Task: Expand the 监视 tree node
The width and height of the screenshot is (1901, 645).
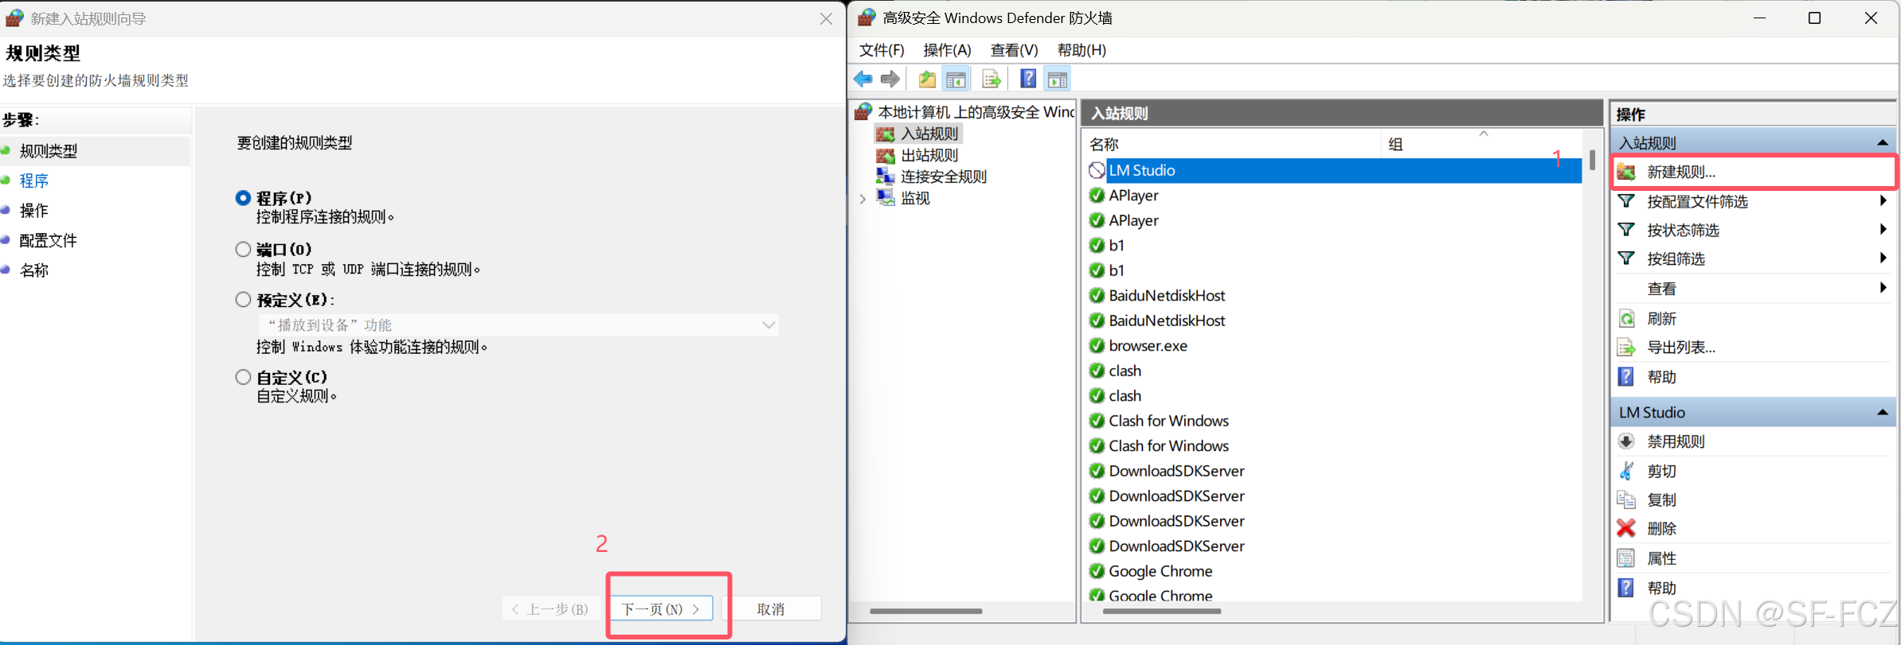Action: [x=862, y=199]
